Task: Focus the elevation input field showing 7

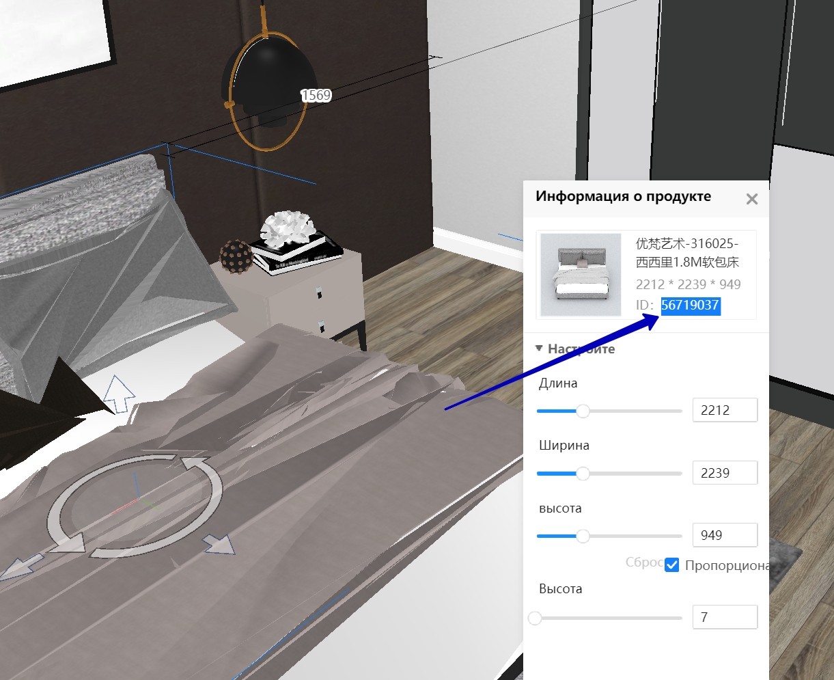Action: click(x=724, y=617)
